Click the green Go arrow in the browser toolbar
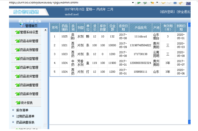 coord(139,3)
